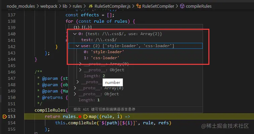This screenshot has width=254, height=134.
Task: Click the refs argument on line 154
Action: click(x=164, y=123)
